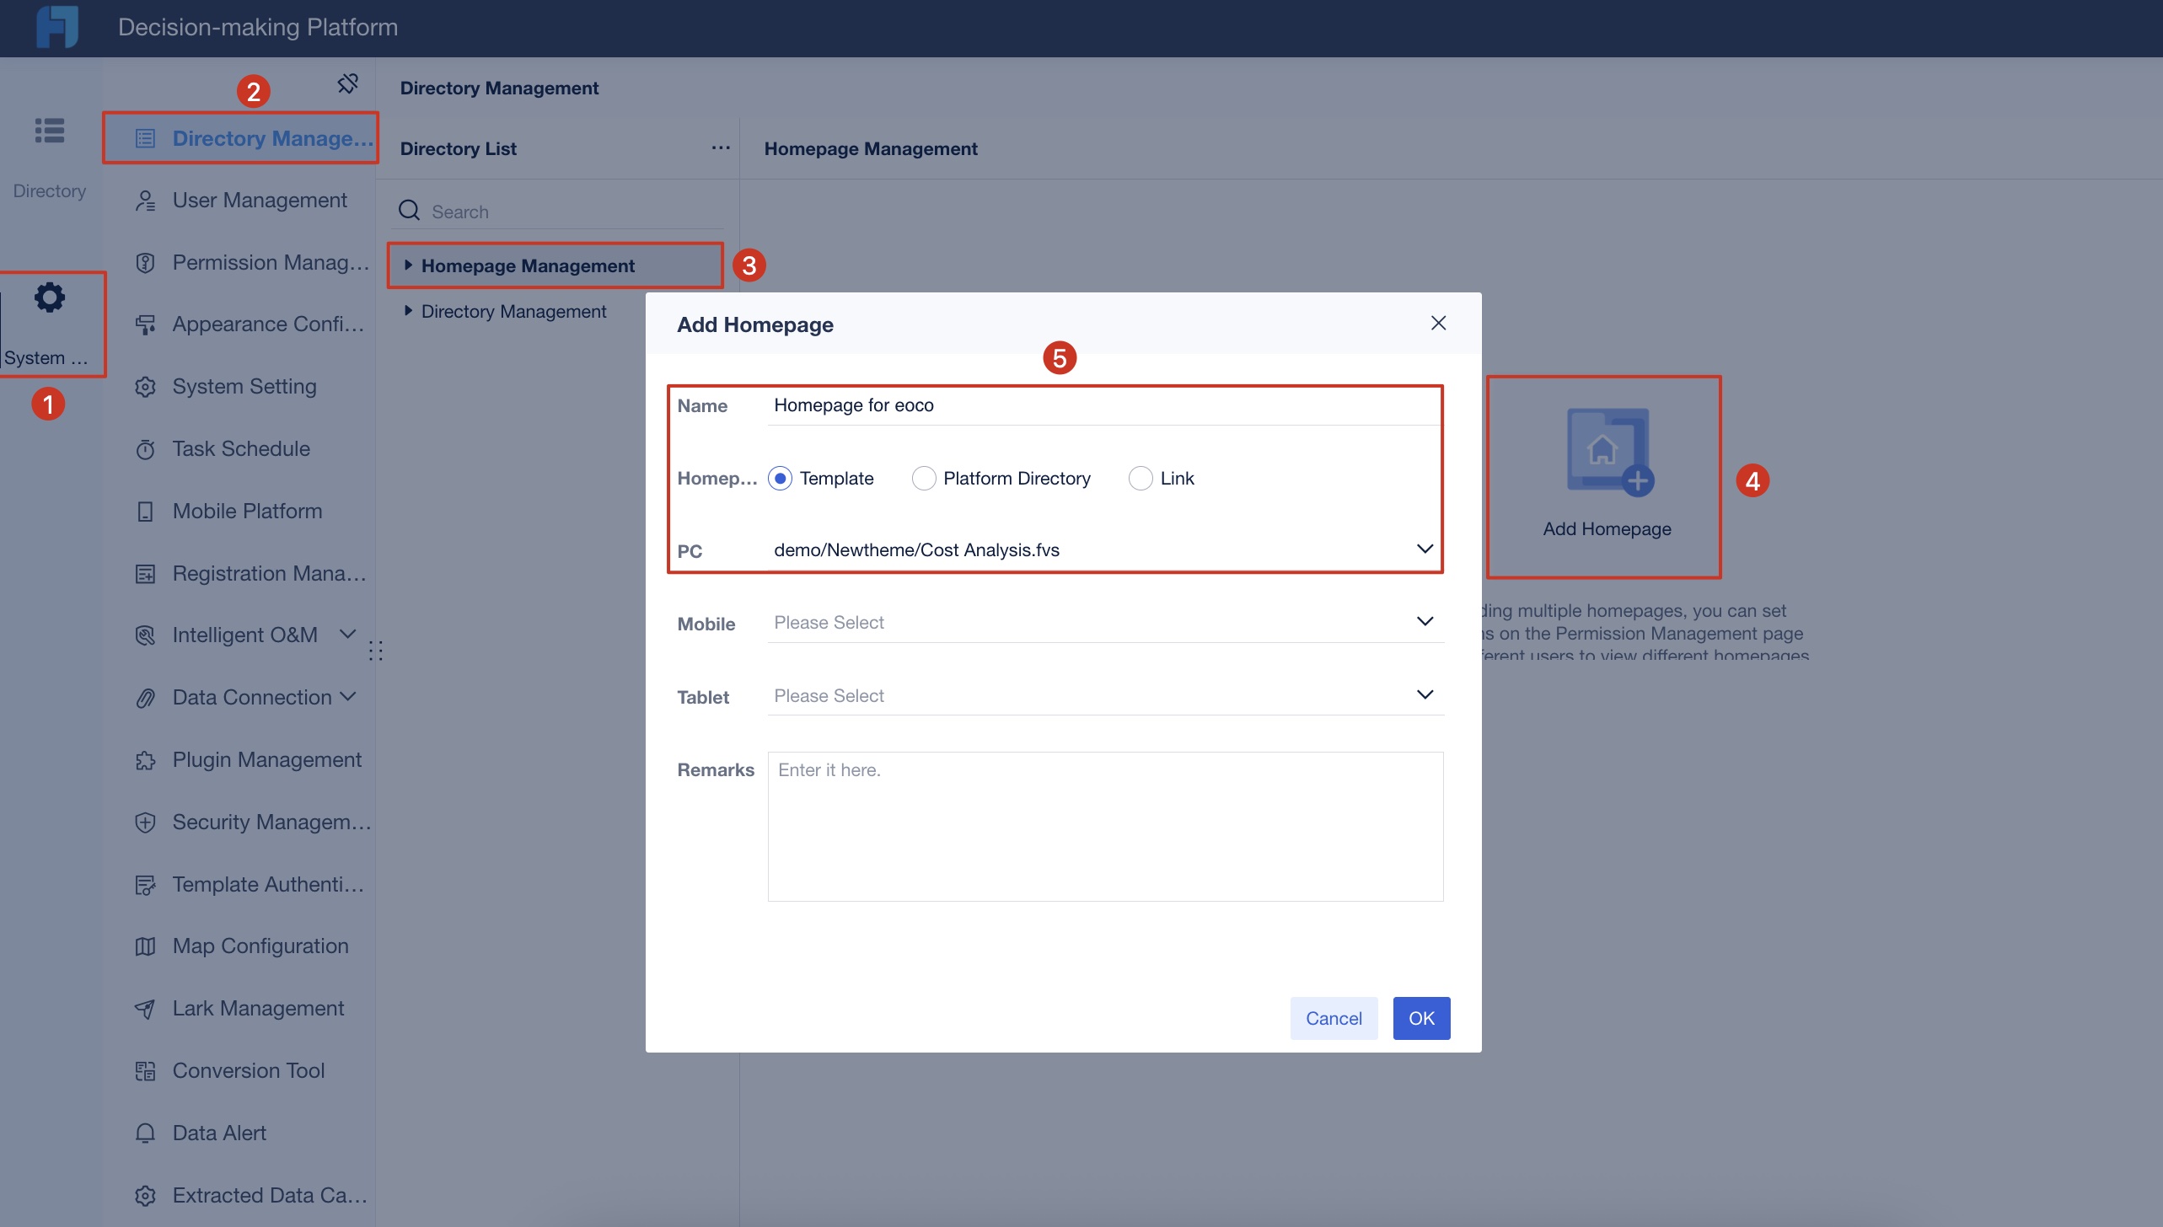Image resolution: width=2163 pixels, height=1227 pixels.
Task: Click the Cancel button
Action: [1334, 1018]
